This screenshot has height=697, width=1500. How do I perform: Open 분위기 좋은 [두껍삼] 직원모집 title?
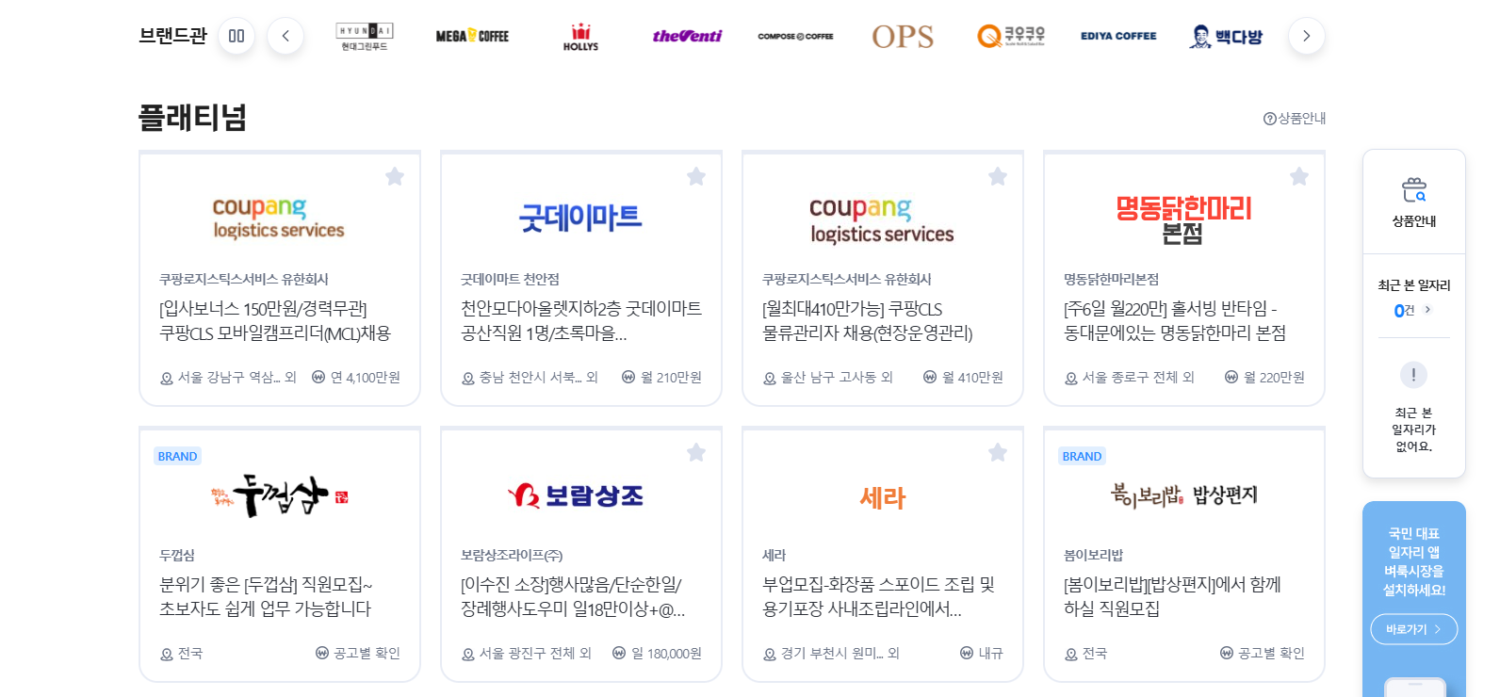tap(266, 597)
